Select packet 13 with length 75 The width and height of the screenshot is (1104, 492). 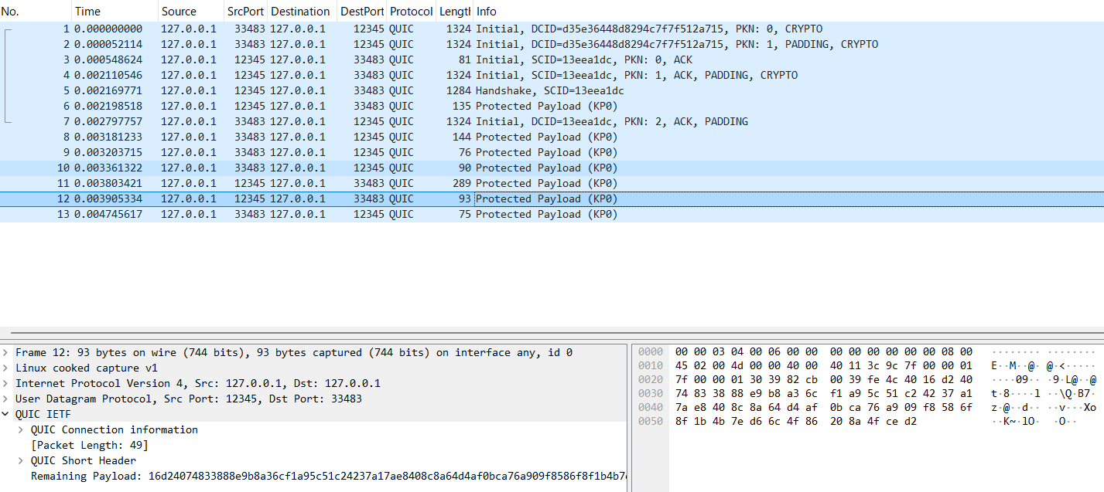coord(552,214)
